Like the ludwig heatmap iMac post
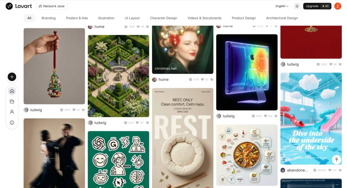 click(266, 116)
